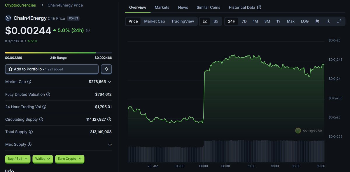Screen dimensions: 350x172
Task: Open Earn Crypto dropdown
Action: (x=69, y=159)
